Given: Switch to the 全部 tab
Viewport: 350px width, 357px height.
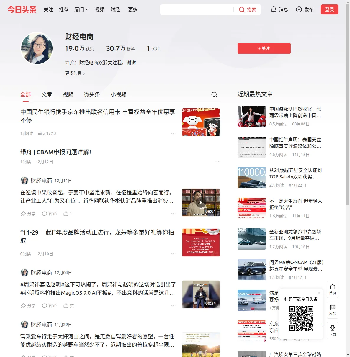Looking at the screenshot, I should click(26, 94).
